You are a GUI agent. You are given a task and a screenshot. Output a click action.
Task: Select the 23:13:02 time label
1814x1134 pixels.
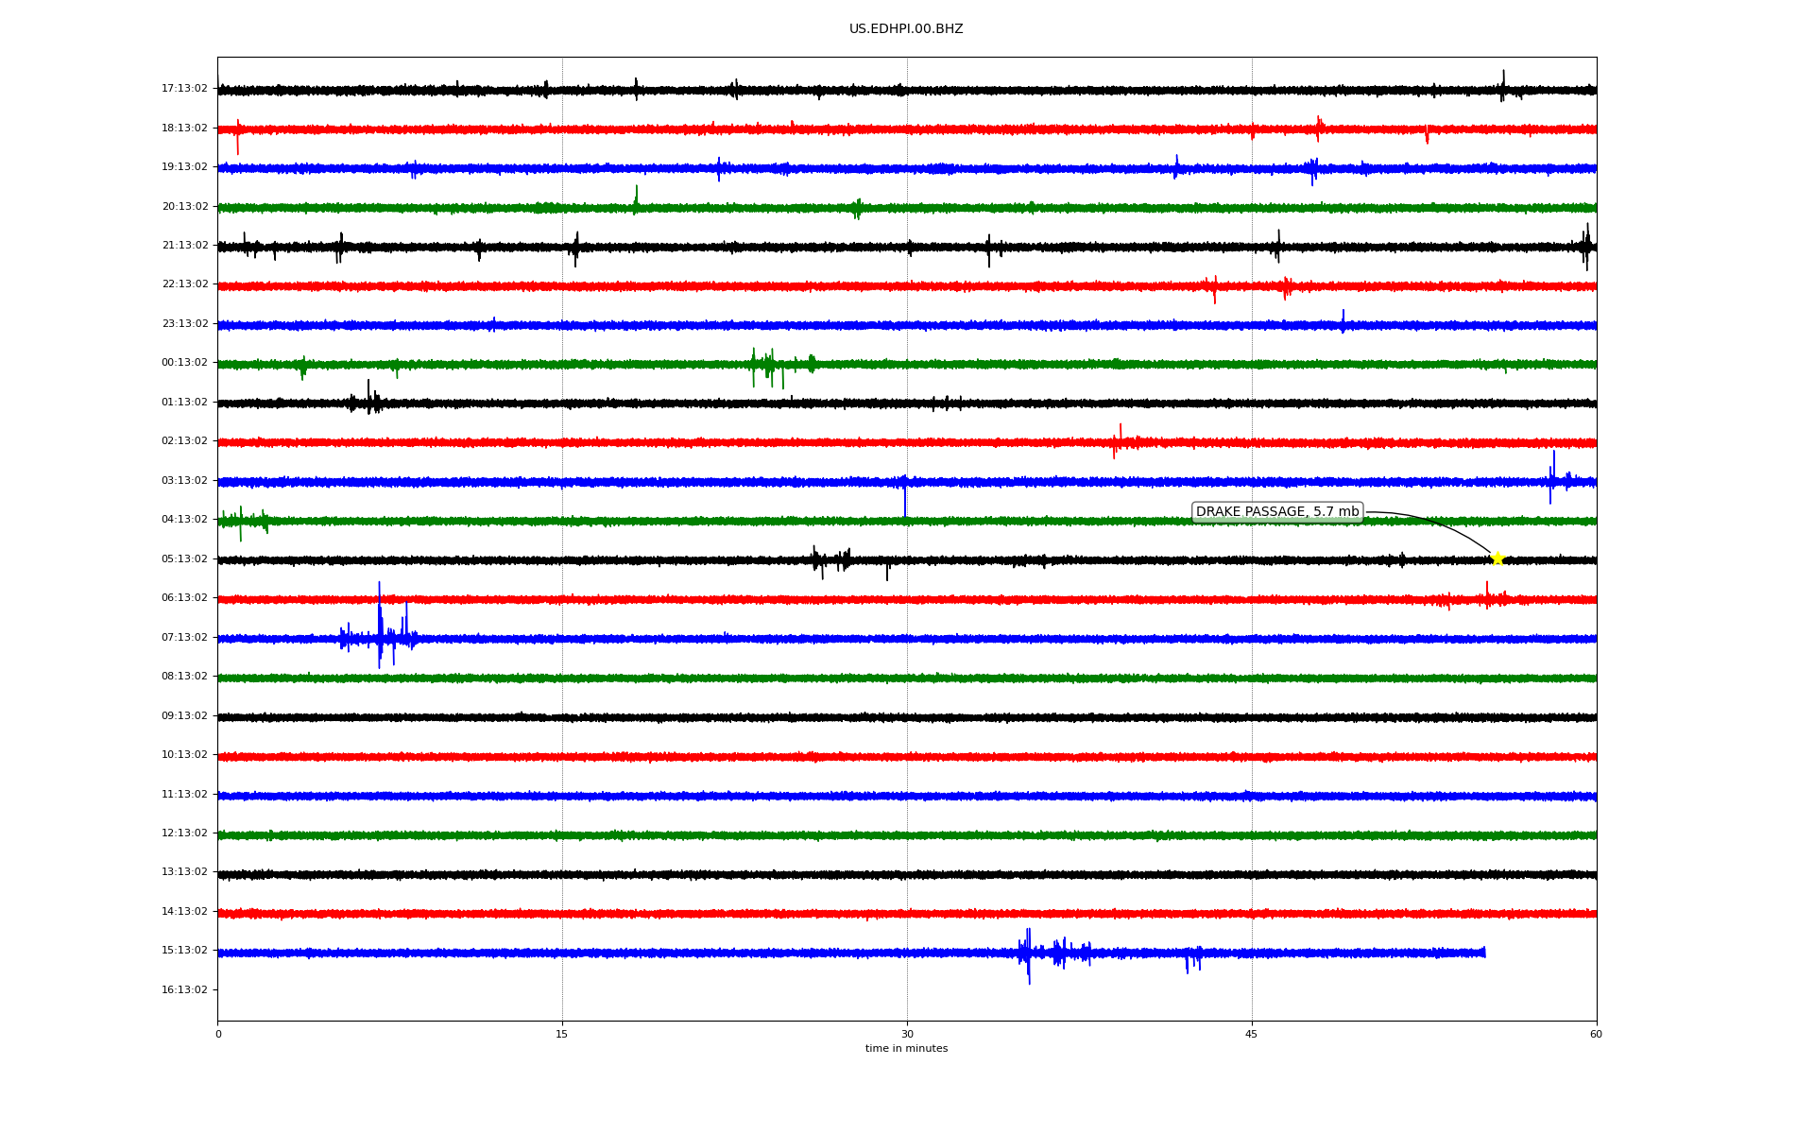184,324
